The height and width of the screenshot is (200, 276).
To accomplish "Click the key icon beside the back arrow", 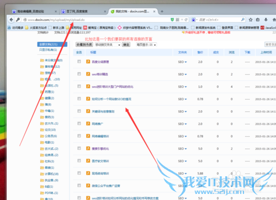I will click(18, 20).
